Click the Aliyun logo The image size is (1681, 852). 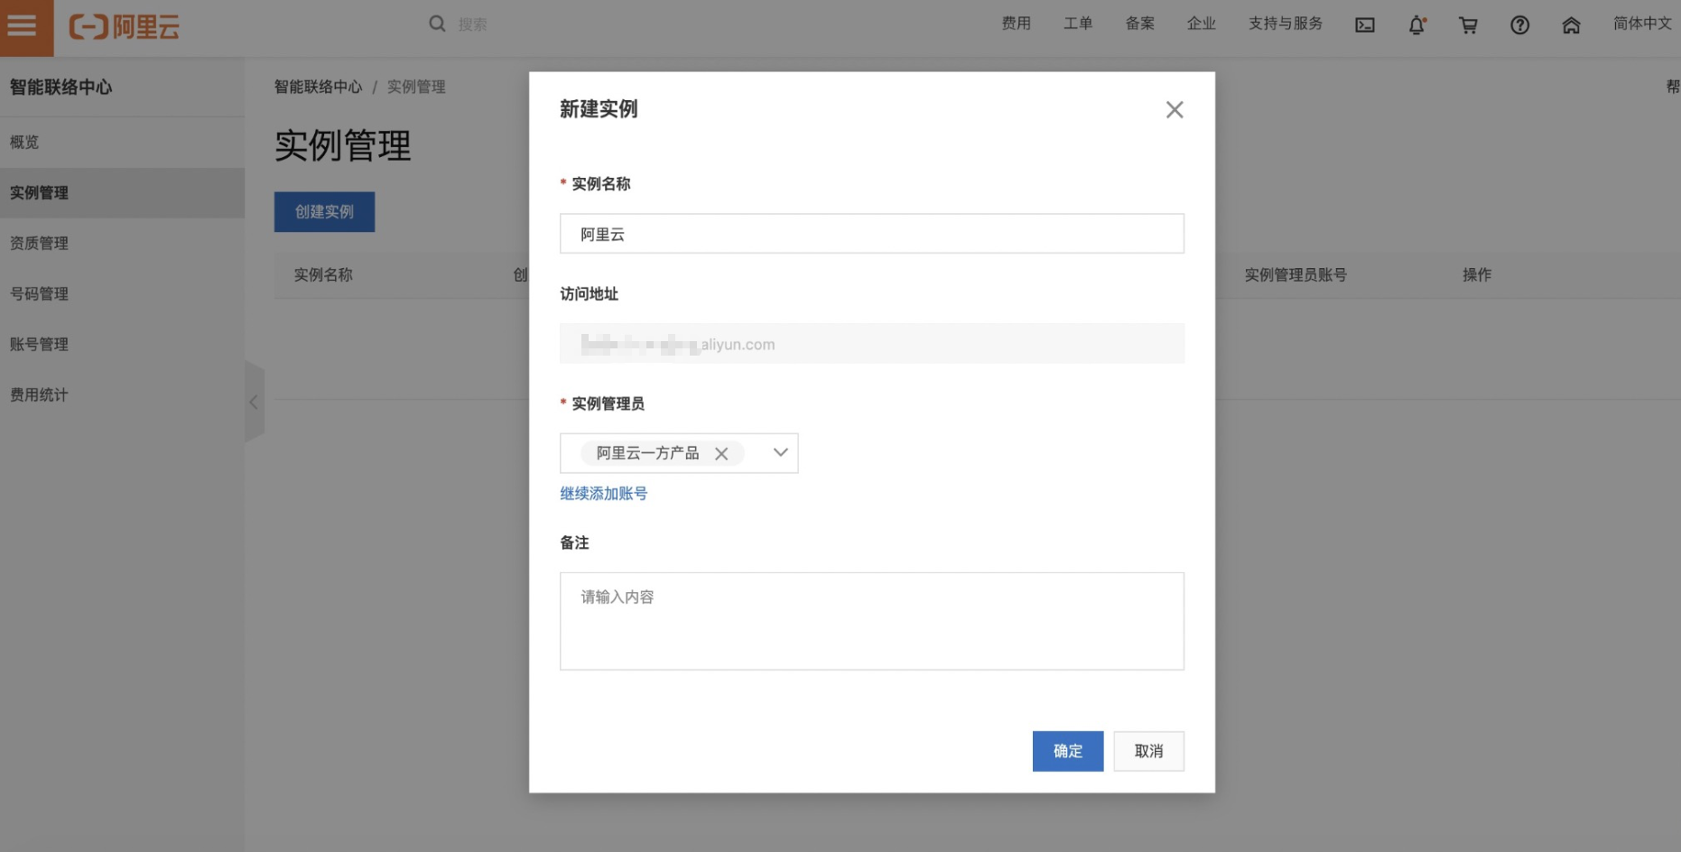click(x=125, y=27)
